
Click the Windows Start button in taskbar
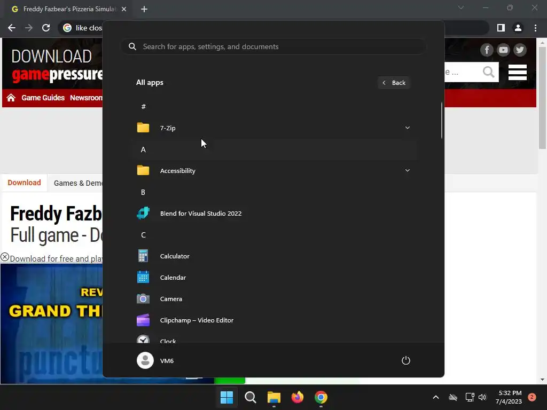click(226, 397)
